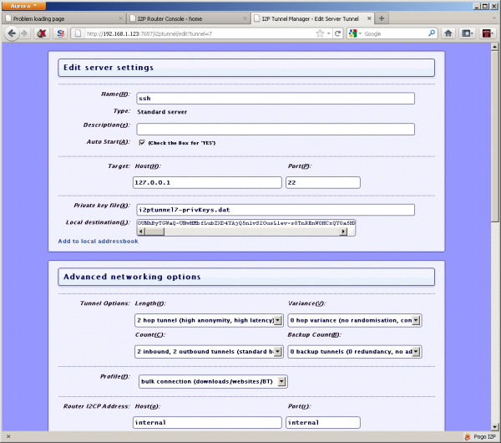Click the dark red addon icon in toolbar
501x443 pixels.
click(x=488, y=33)
